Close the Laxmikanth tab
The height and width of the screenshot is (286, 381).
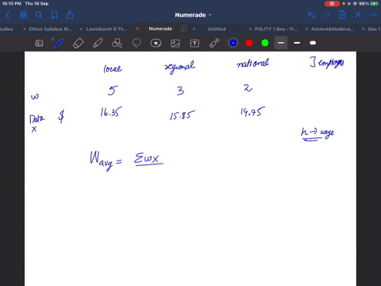81,29
